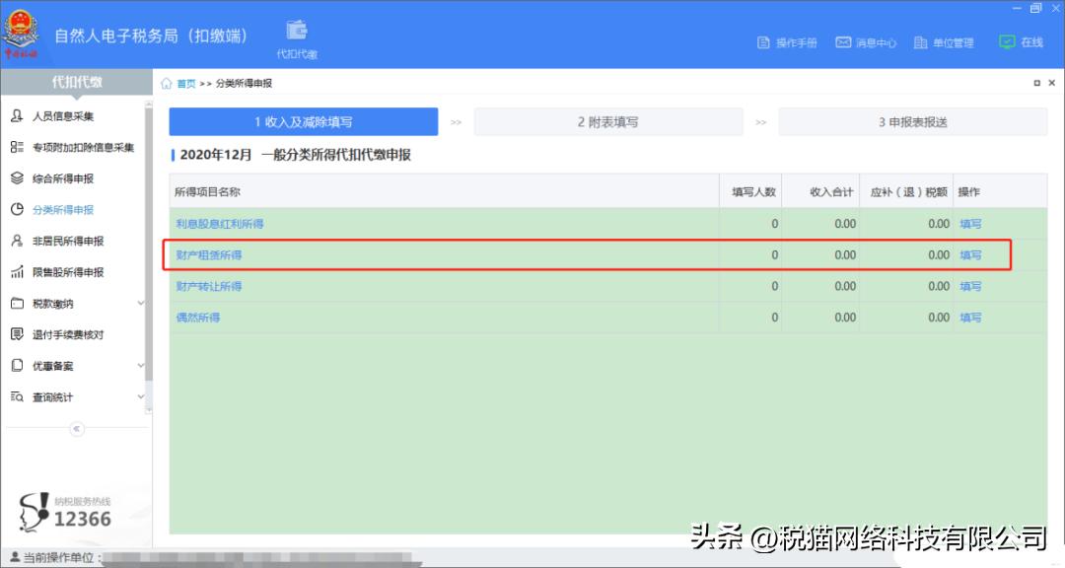
Task: Click the 代扣代缴 icon in the header
Action: [296, 33]
